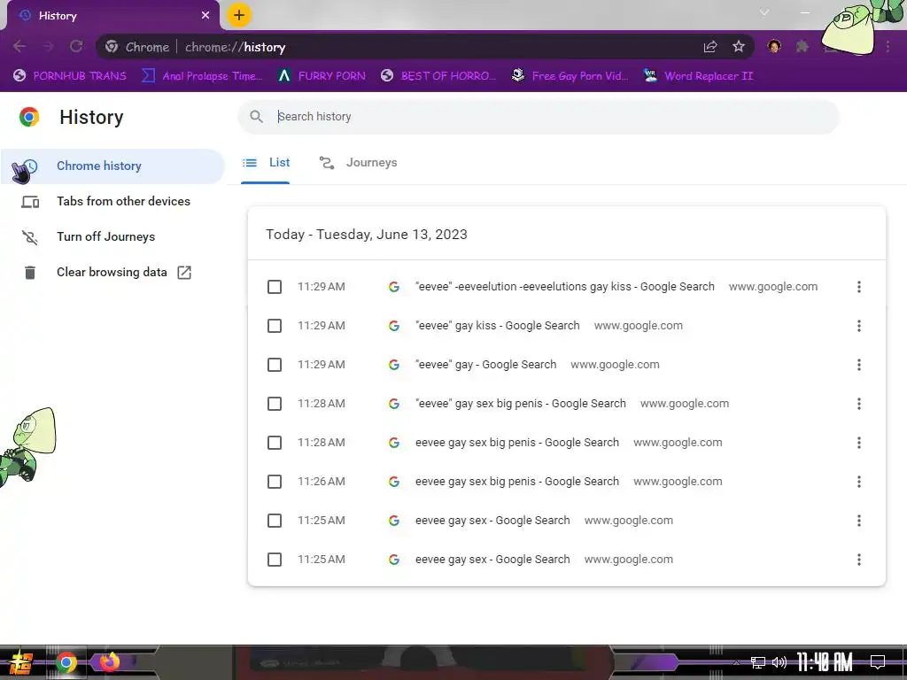Open Chrome's three-dot main menu

coord(888,47)
